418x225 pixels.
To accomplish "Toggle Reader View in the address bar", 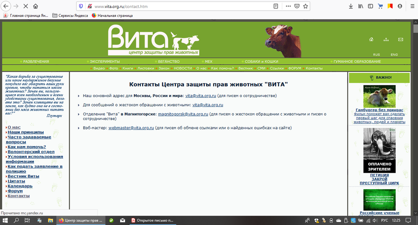I will [276, 6].
